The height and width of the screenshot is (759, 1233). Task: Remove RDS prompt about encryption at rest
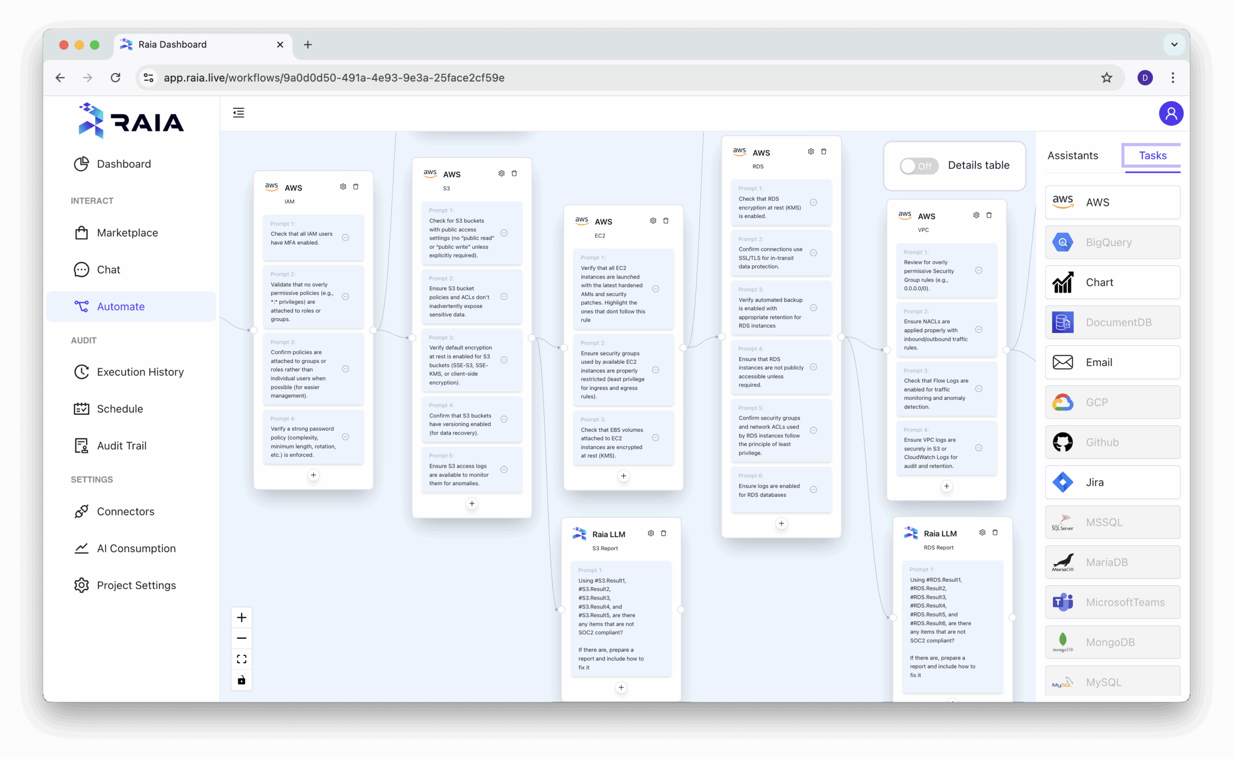tap(813, 203)
